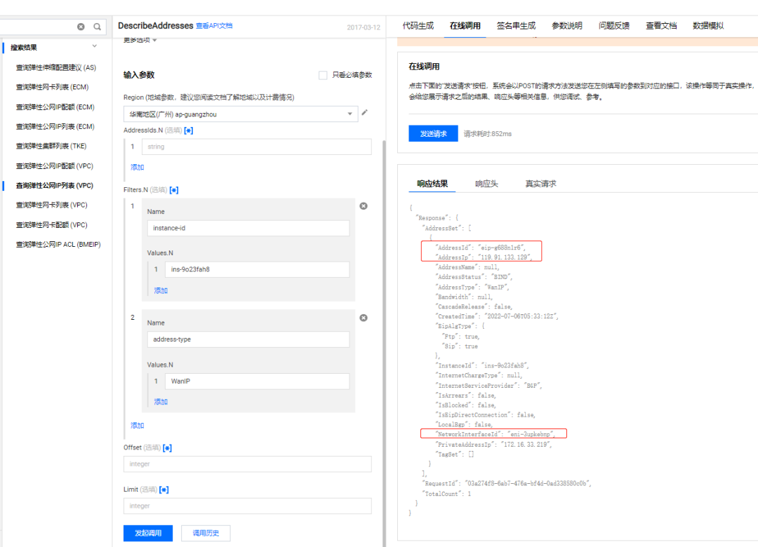The width and height of the screenshot is (758, 547).
Task: Select the 响应头 tab
Action: pyautogui.click(x=486, y=184)
